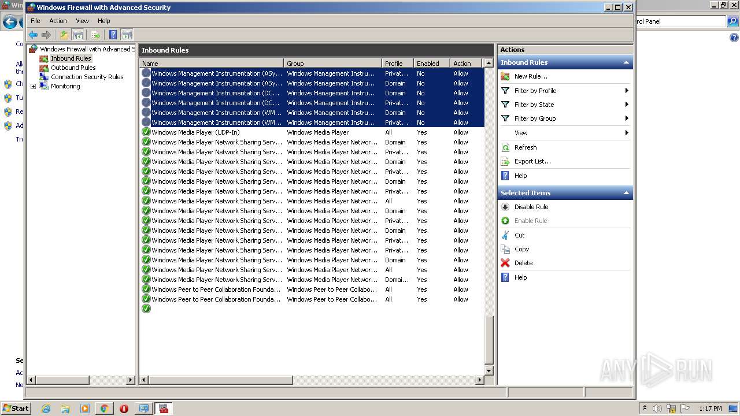Open the Action menu
Image resolution: width=740 pixels, height=416 pixels.
[x=58, y=21]
